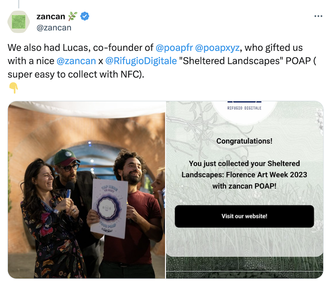332x289 pixels.
Task: Click the 'Sheltered Landscapes' collected message text
Action: [244, 175]
